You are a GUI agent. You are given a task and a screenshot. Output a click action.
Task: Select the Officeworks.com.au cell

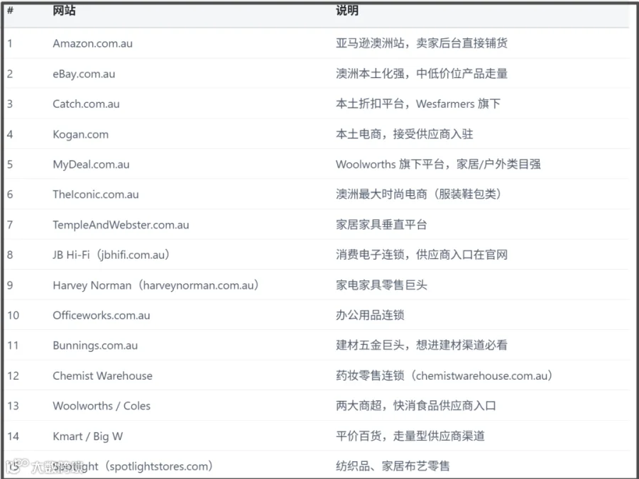coord(101,315)
